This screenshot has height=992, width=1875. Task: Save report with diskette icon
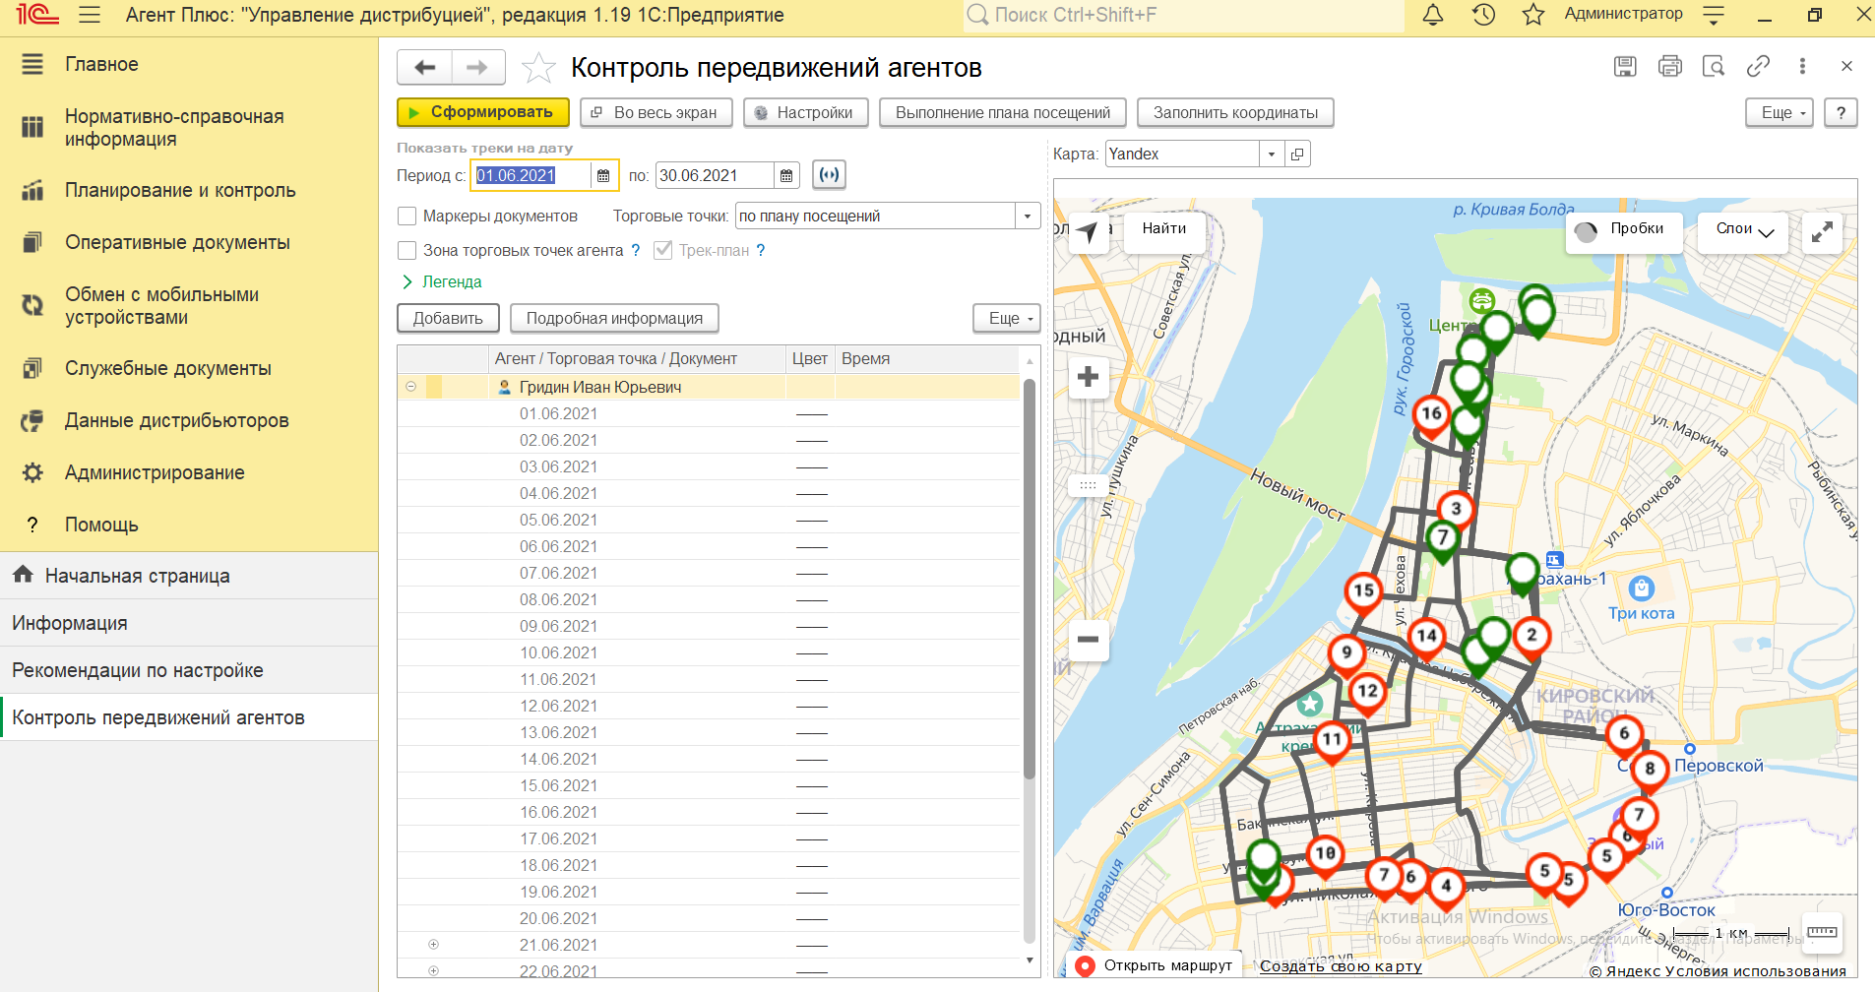1625,66
